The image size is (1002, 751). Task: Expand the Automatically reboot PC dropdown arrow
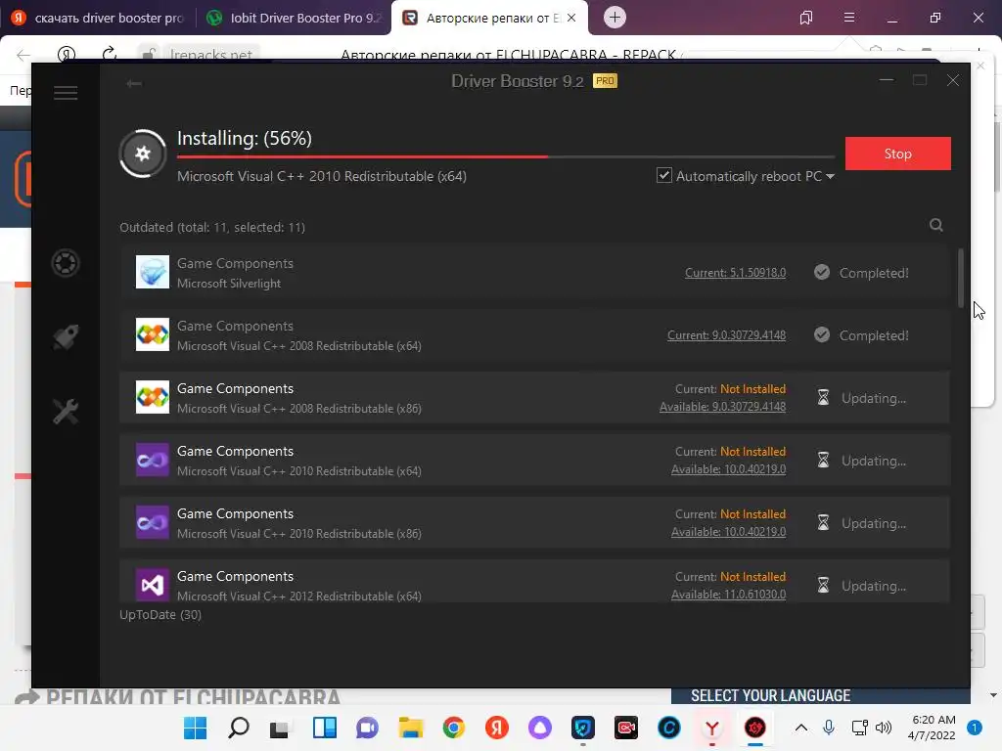[x=830, y=176]
